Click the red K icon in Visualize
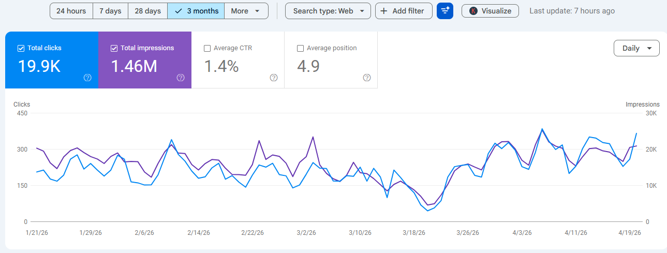The height and width of the screenshot is (253, 667). pyautogui.click(x=473, y=11)
